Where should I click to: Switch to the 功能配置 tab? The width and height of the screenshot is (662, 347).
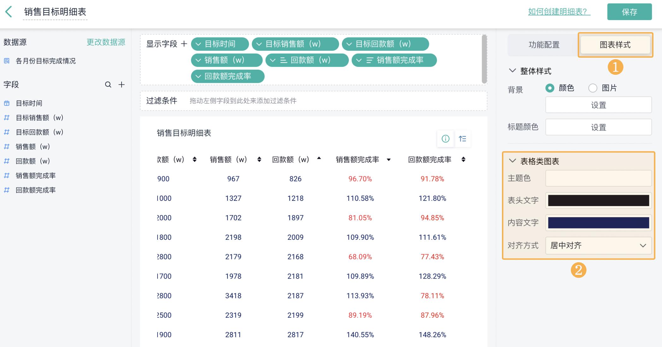coord(544,45)
